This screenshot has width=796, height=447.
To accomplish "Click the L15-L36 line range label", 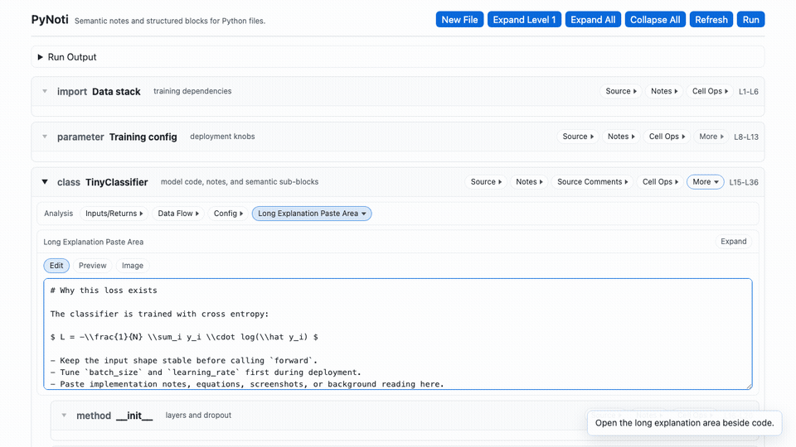I will [744, 182].
